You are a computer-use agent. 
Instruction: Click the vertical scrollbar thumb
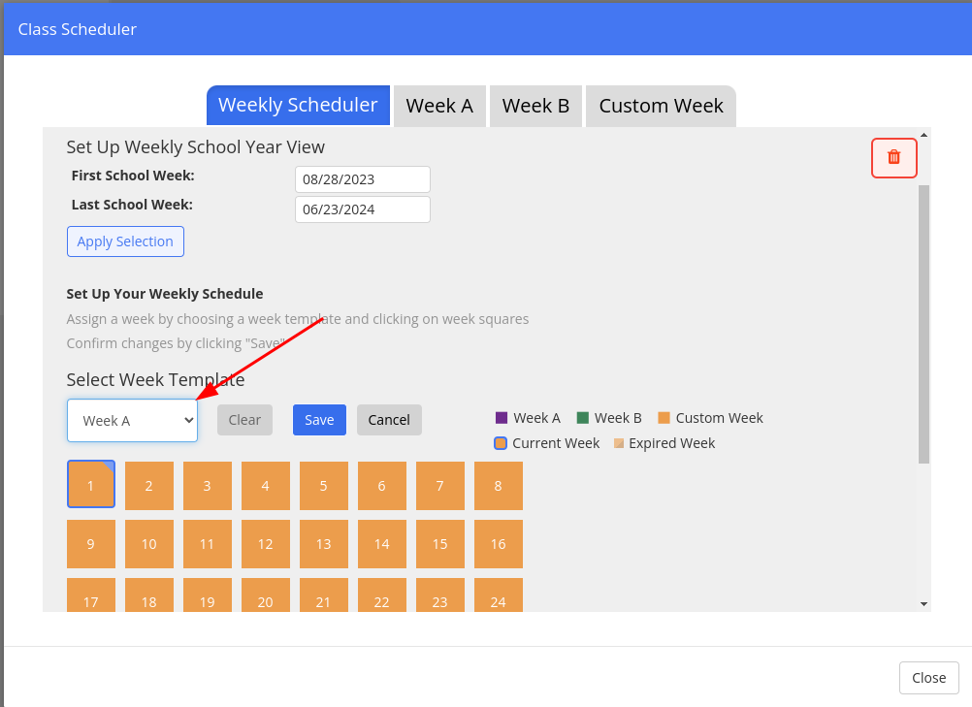coord(923,324)
